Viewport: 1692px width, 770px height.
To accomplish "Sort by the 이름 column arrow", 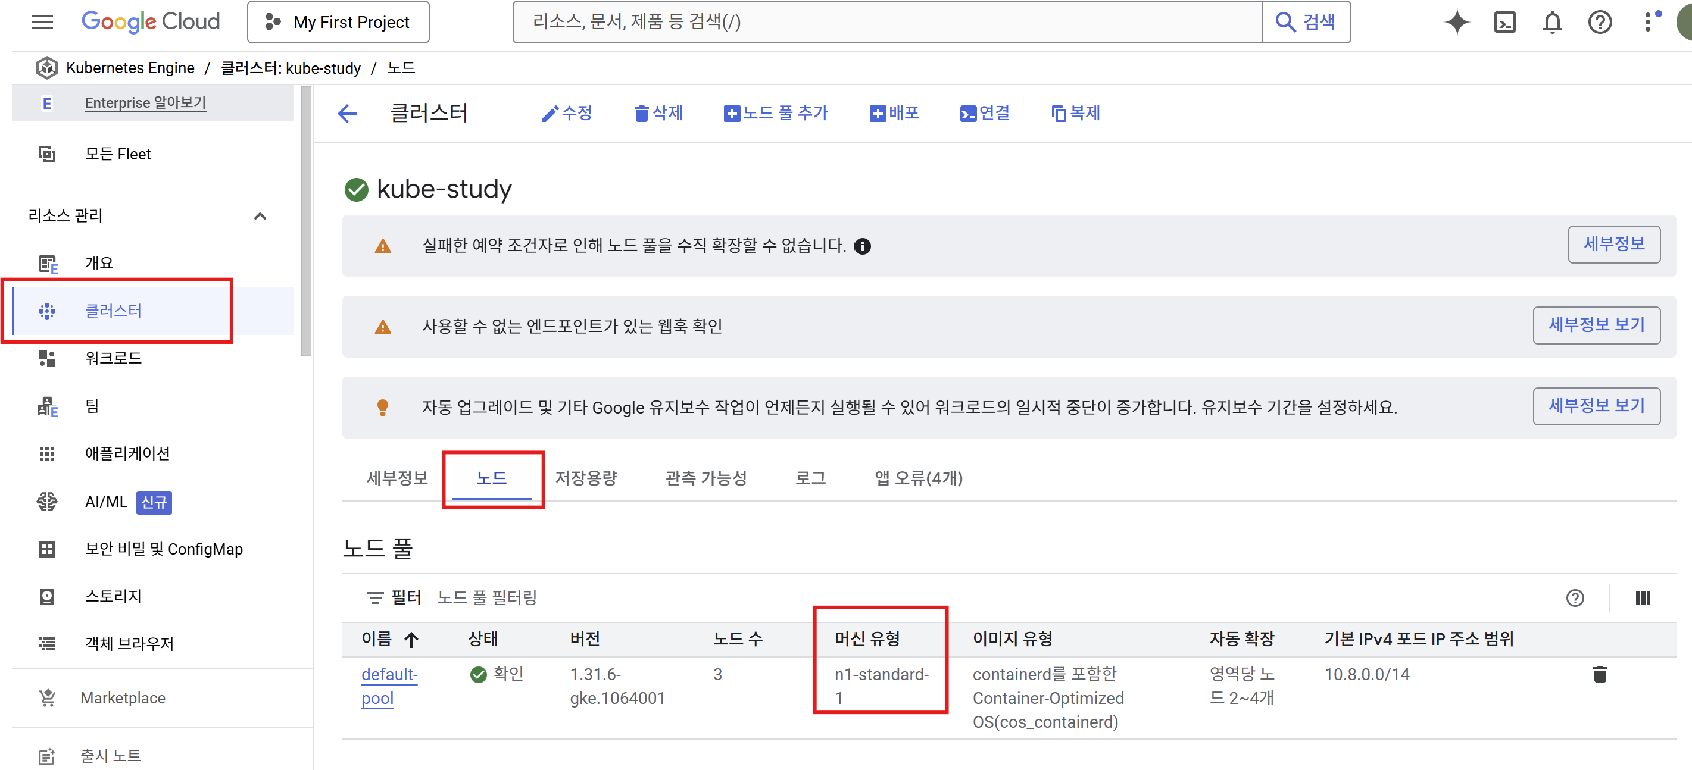I will [x=411, y=639].
